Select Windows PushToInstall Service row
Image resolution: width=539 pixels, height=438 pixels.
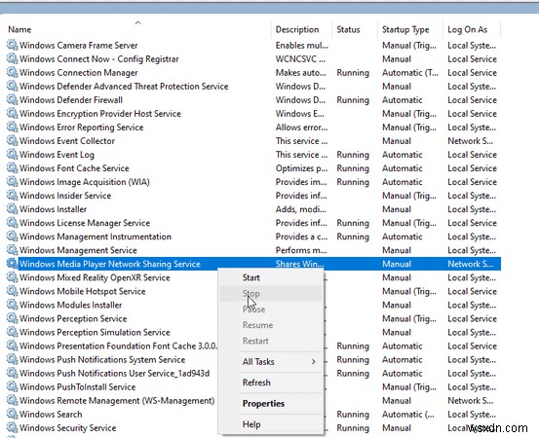pyautogui.click(x=77, y=386)
